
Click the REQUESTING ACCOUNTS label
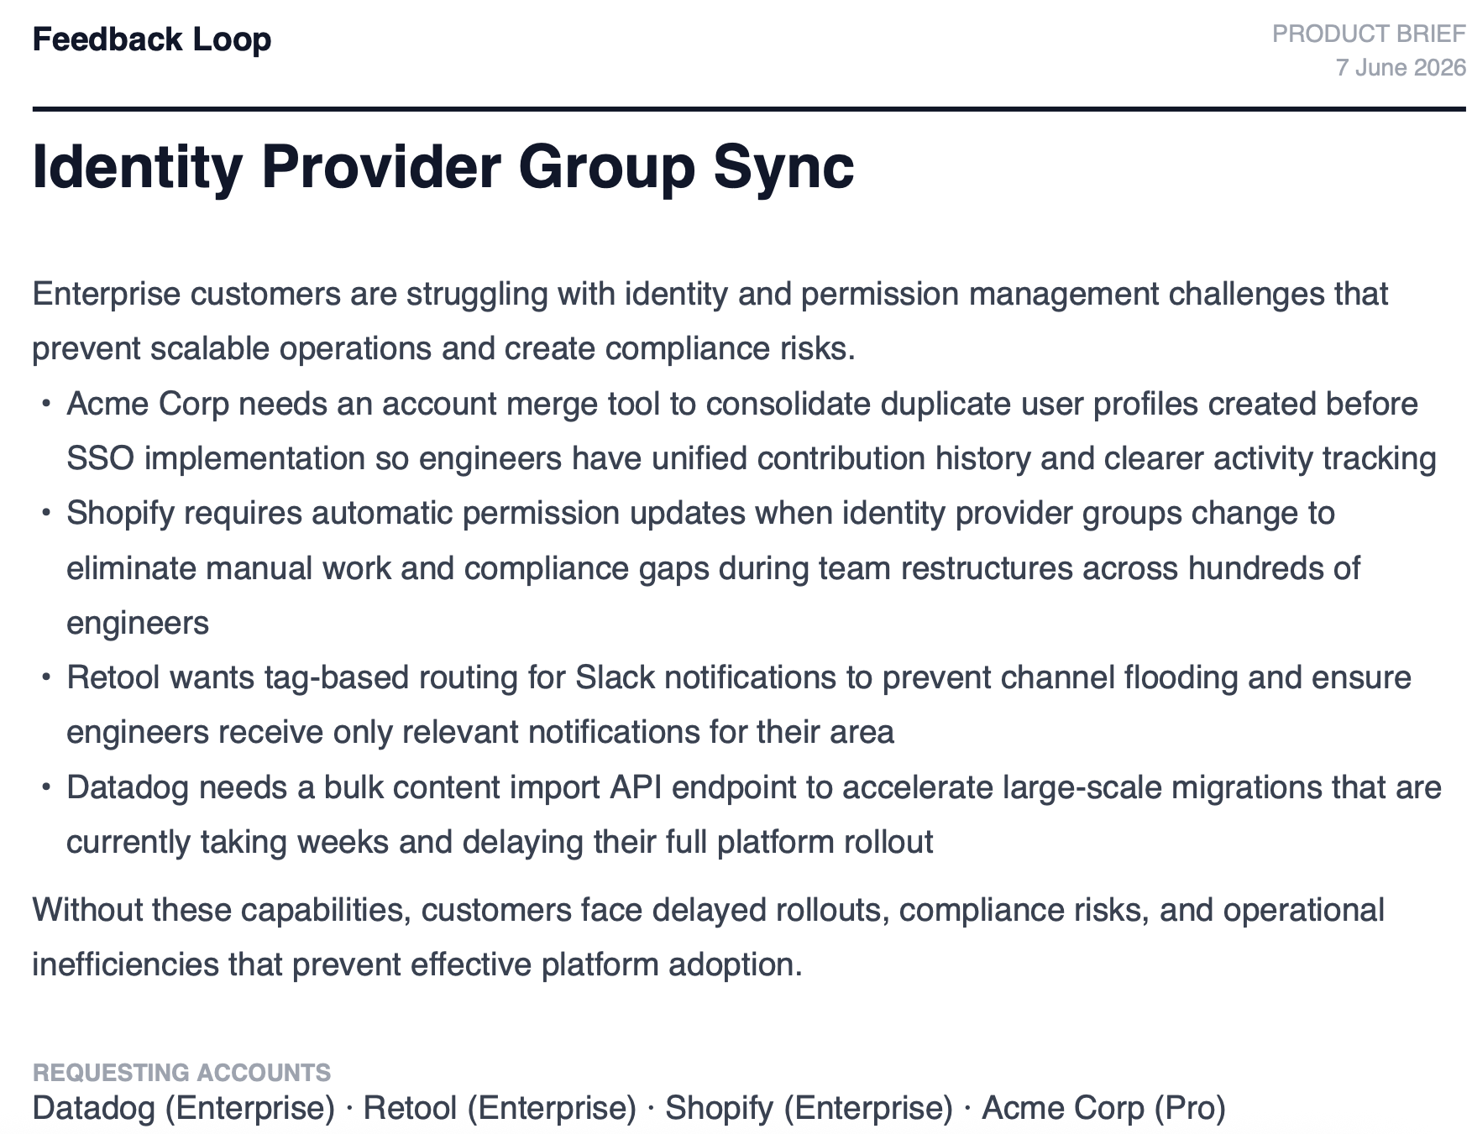point(181,1073)
